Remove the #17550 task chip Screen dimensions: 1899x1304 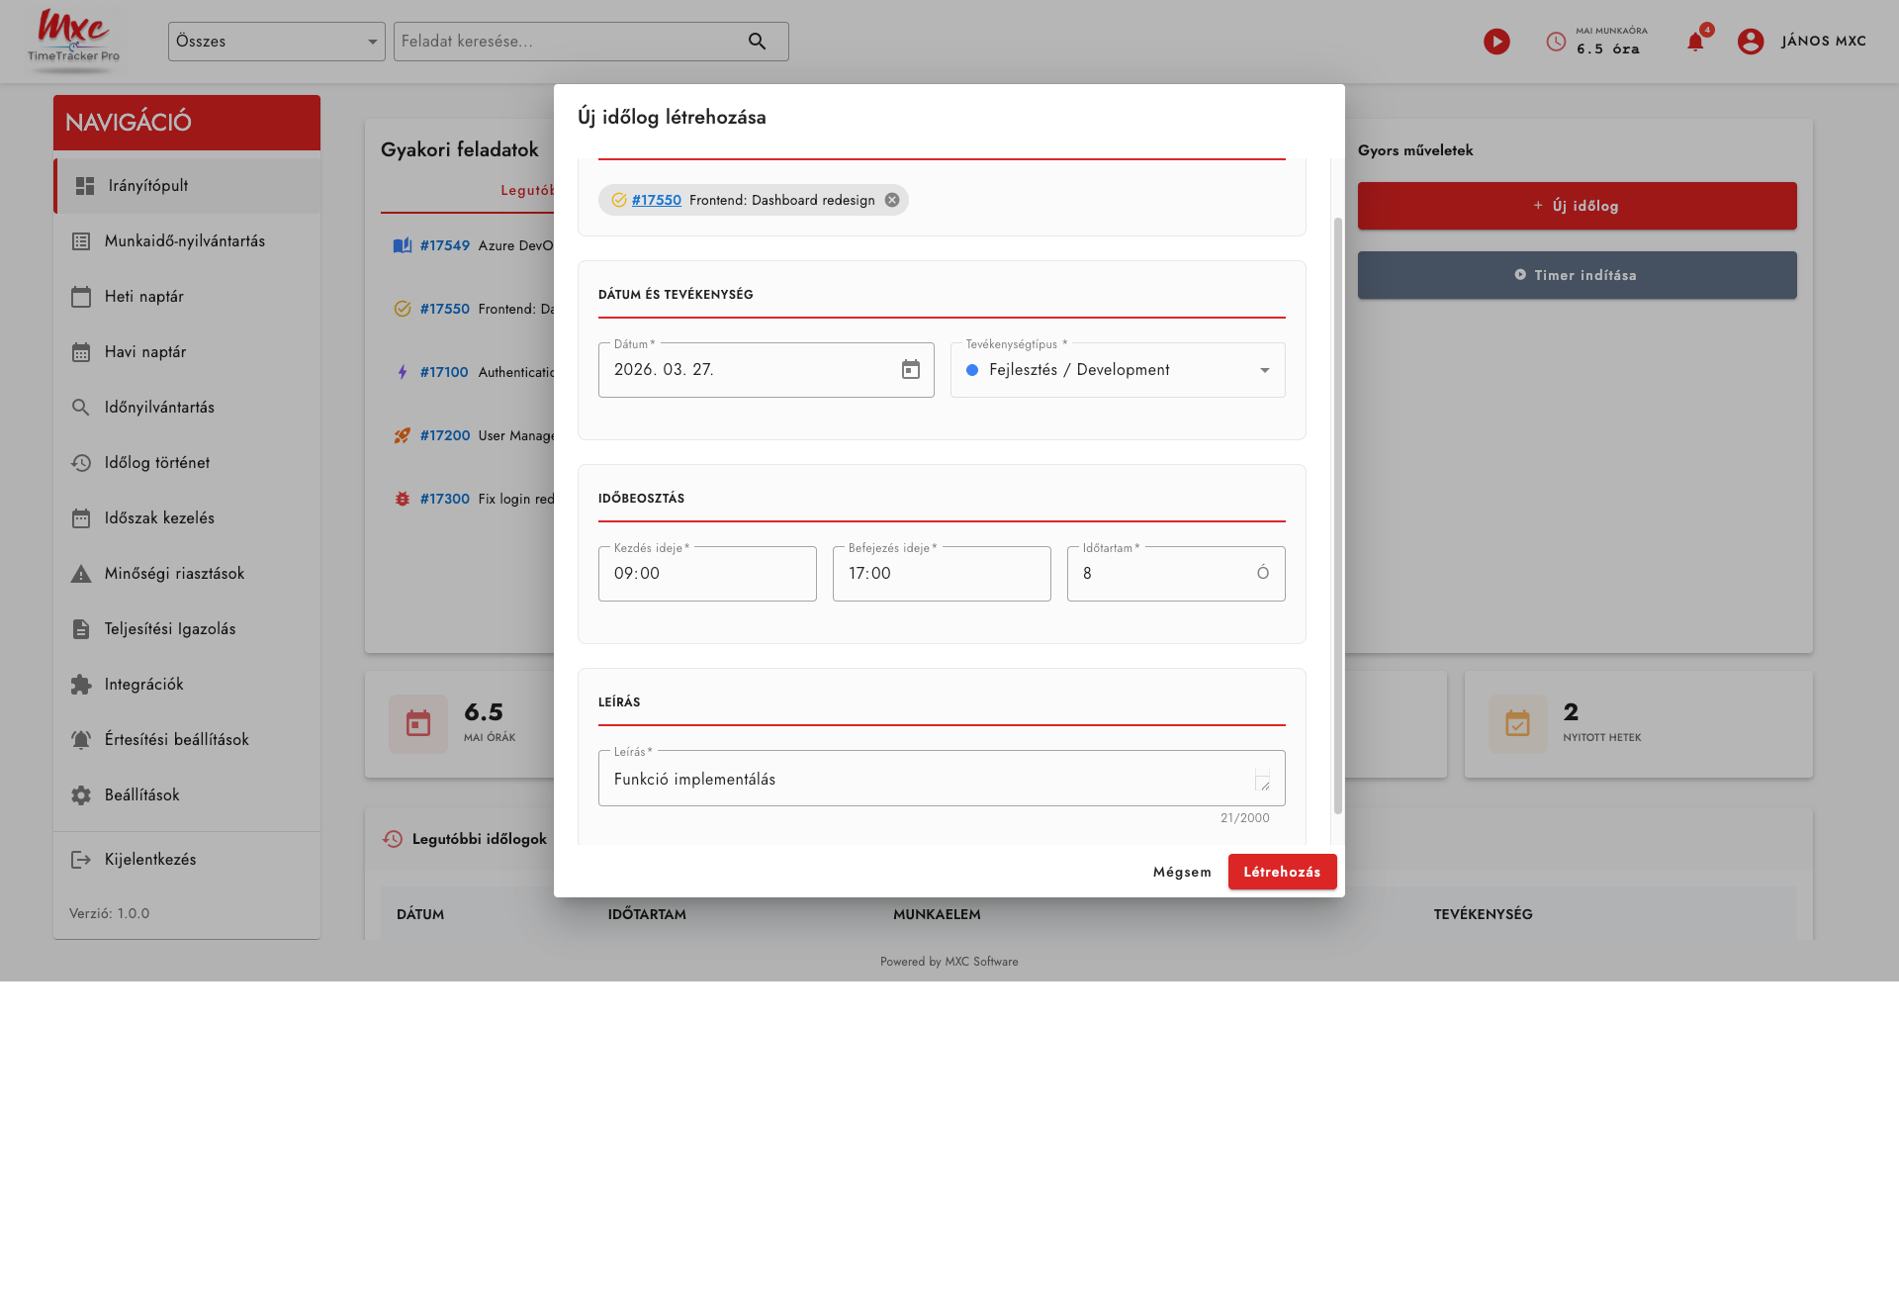(892, 200)
